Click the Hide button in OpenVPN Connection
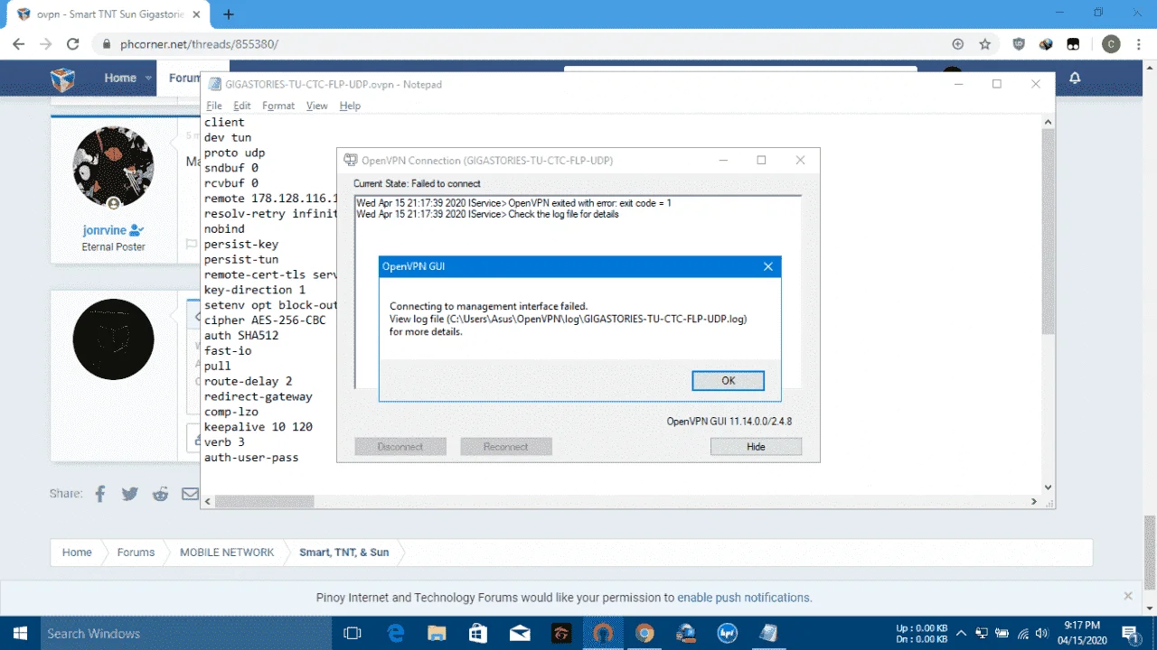Viewport: 1157px width, 650px height. [756, 447]
